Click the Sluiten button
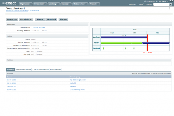 (63, 19)
